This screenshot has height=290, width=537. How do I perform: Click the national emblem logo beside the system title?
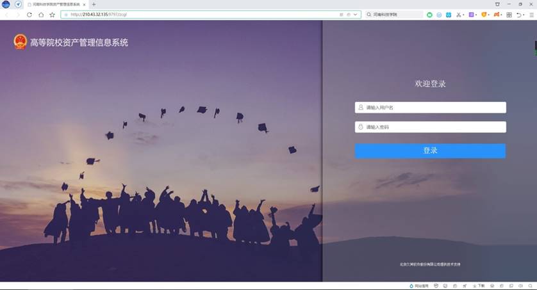(21, 42)
